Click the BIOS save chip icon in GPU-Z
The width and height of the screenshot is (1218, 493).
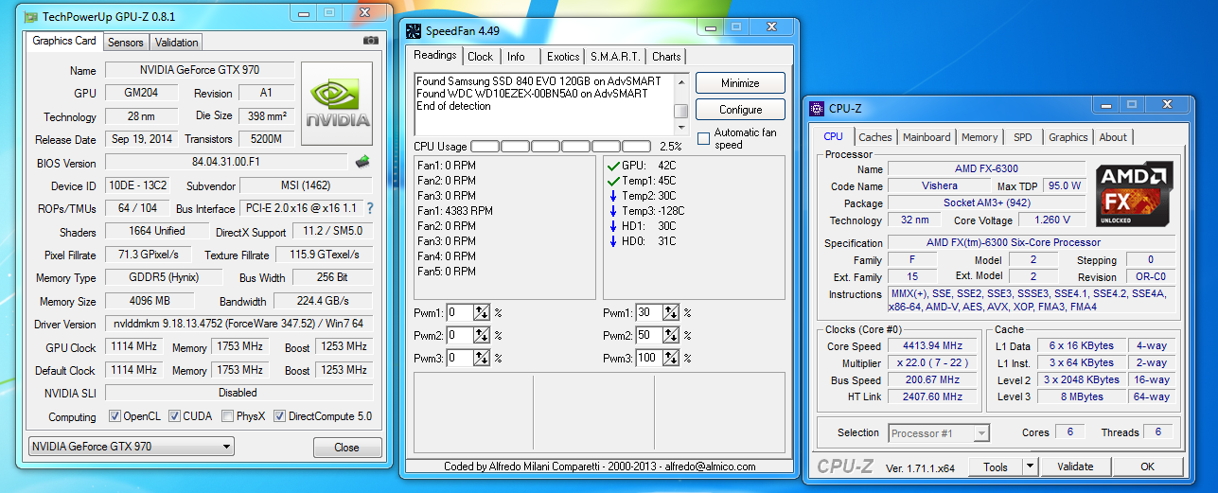tap(362, 162)
